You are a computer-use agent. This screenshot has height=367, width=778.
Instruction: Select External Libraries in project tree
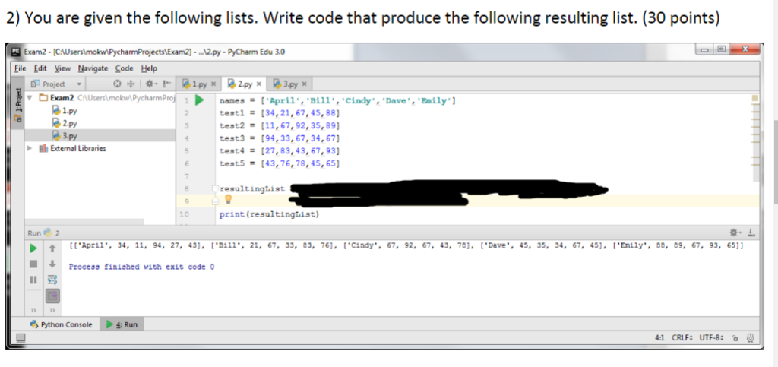pyautogui.click(x=72, y=148)
